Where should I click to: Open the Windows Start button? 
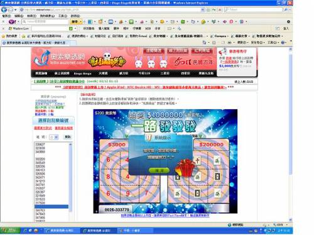pyautogui.click(x=10, y=231)
